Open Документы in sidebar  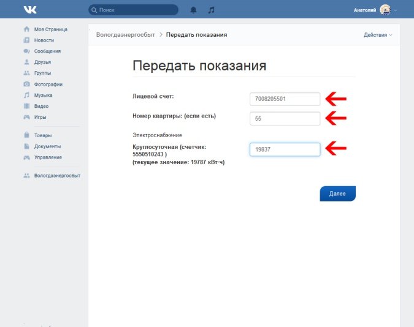pyautogui.click(x=47, y=146)
